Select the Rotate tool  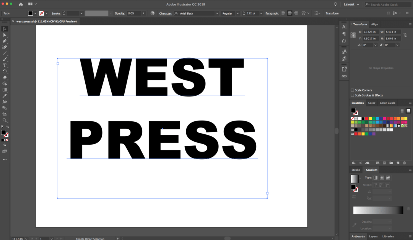pos(5,72)
